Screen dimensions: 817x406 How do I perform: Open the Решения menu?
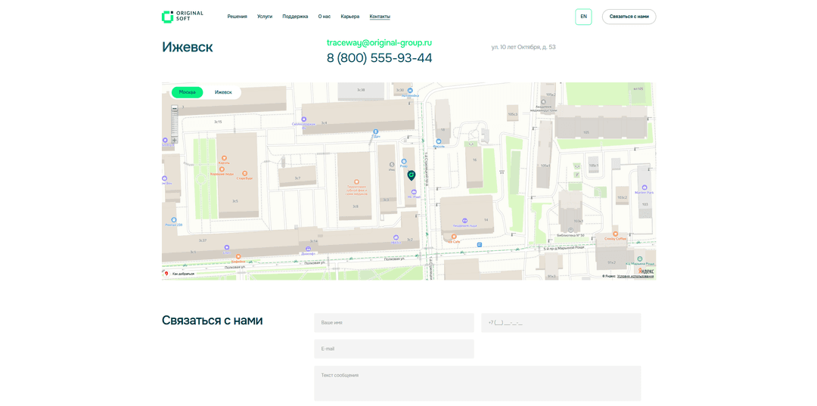tap(237, 17)
